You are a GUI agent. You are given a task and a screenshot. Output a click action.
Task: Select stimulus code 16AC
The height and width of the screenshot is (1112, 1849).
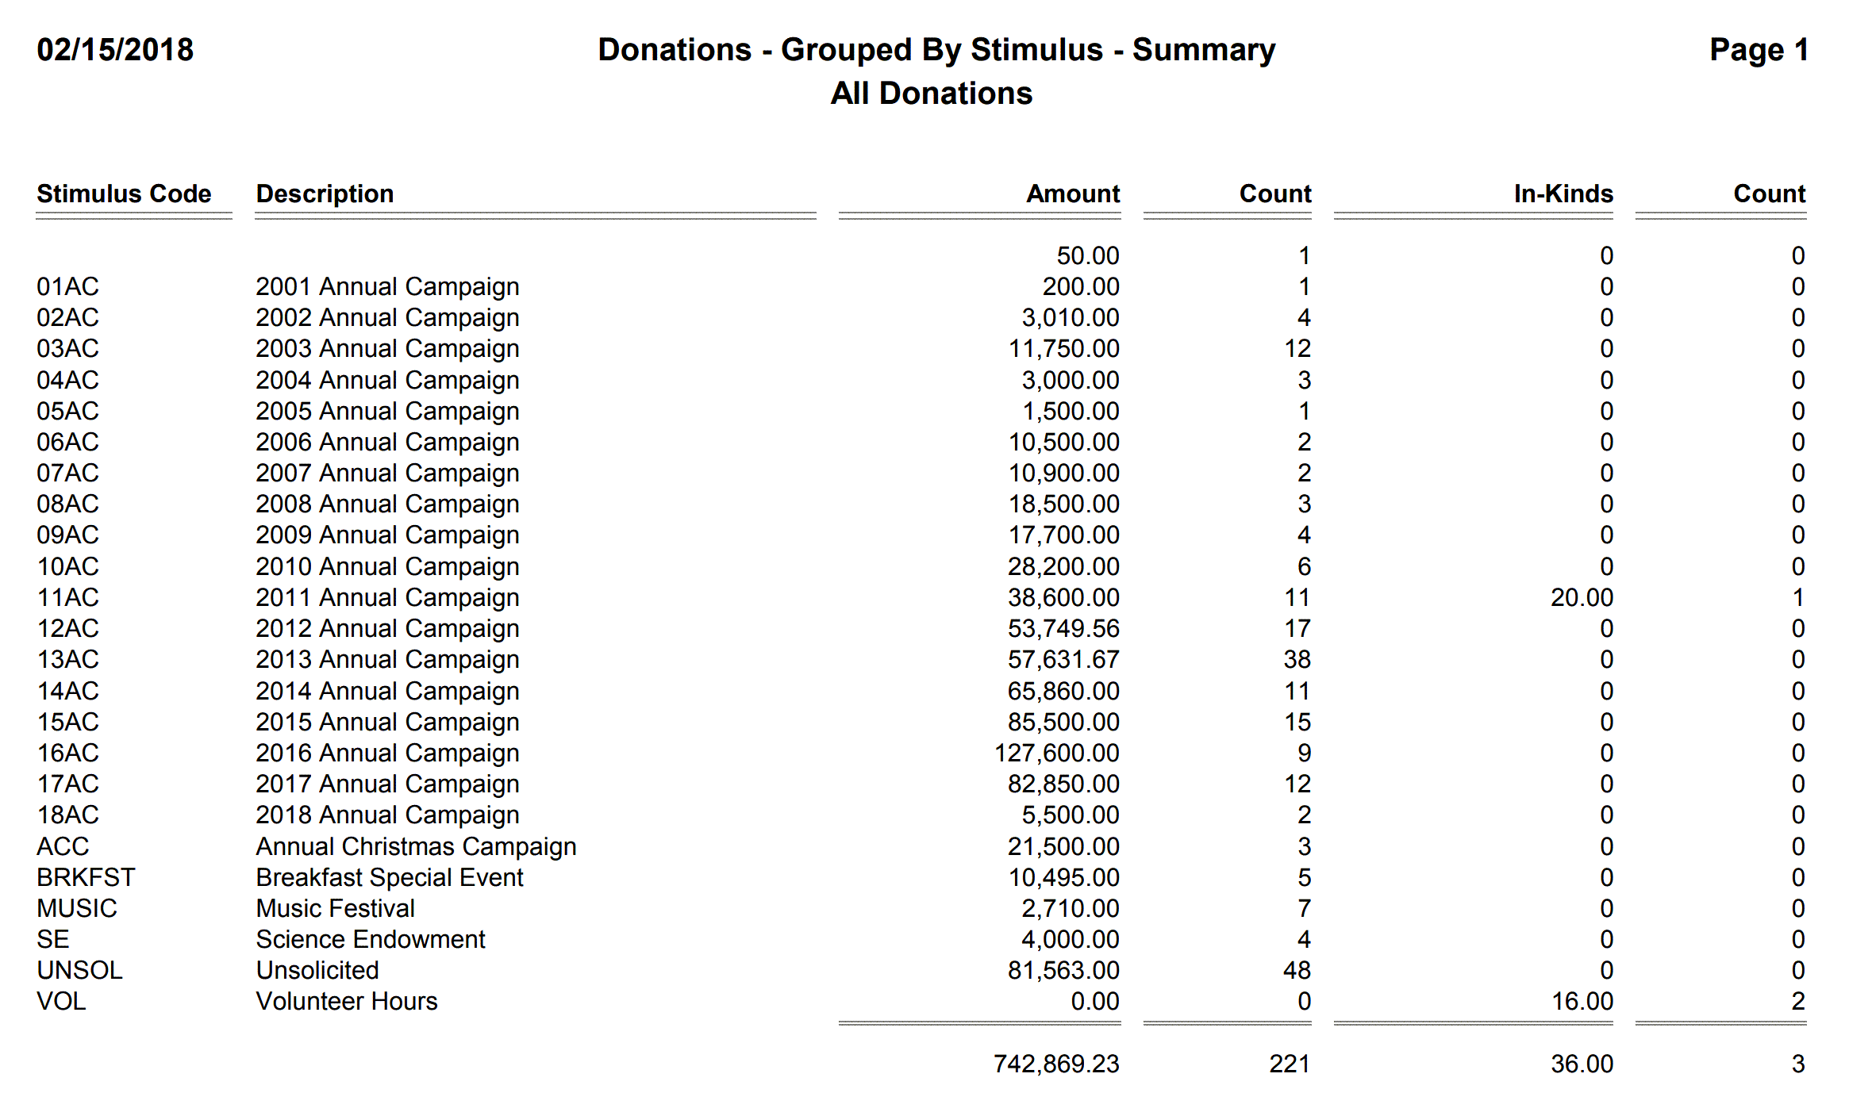(x=67, y=753)
